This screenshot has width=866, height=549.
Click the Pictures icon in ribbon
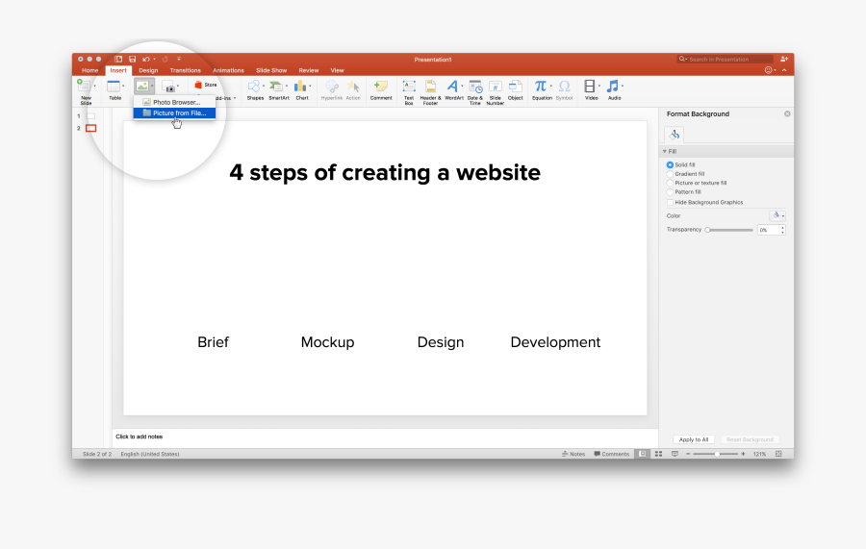[142, 87]
